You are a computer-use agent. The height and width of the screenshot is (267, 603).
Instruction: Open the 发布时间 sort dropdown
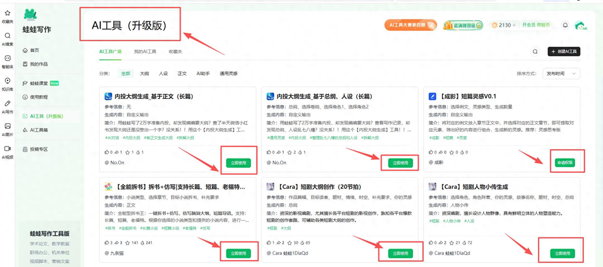(x=561, y=74)
